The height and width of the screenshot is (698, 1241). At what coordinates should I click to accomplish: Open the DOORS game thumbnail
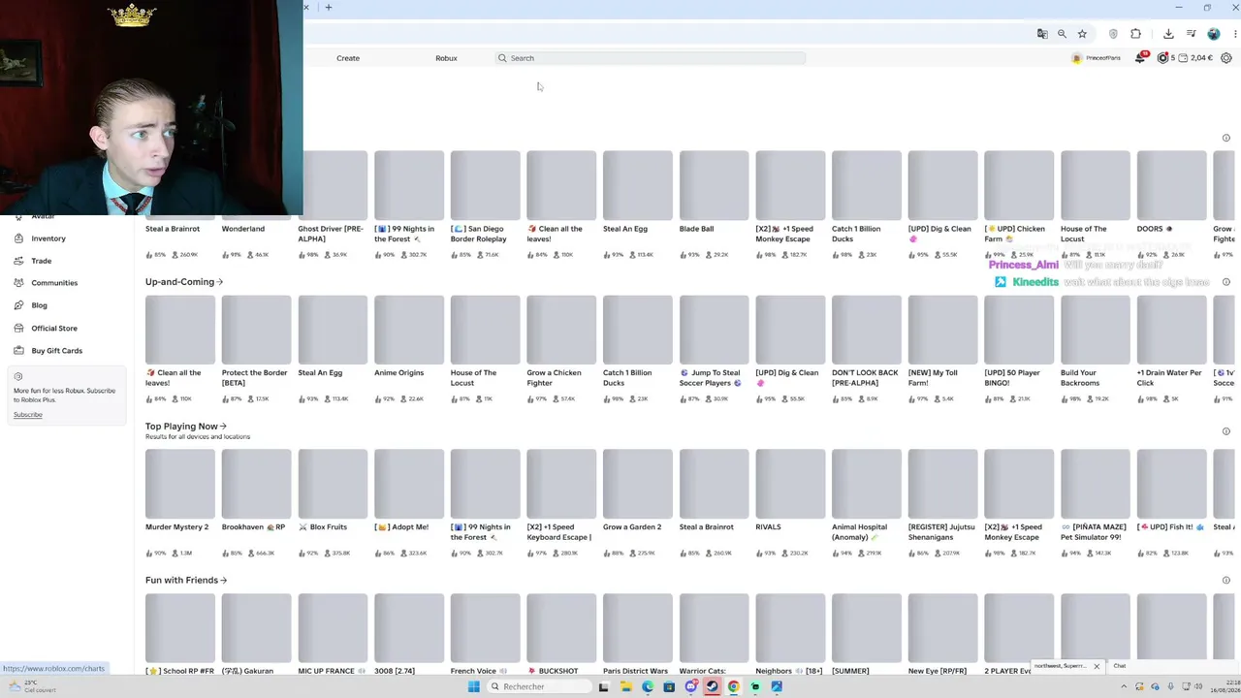[x=1171, y=185]
